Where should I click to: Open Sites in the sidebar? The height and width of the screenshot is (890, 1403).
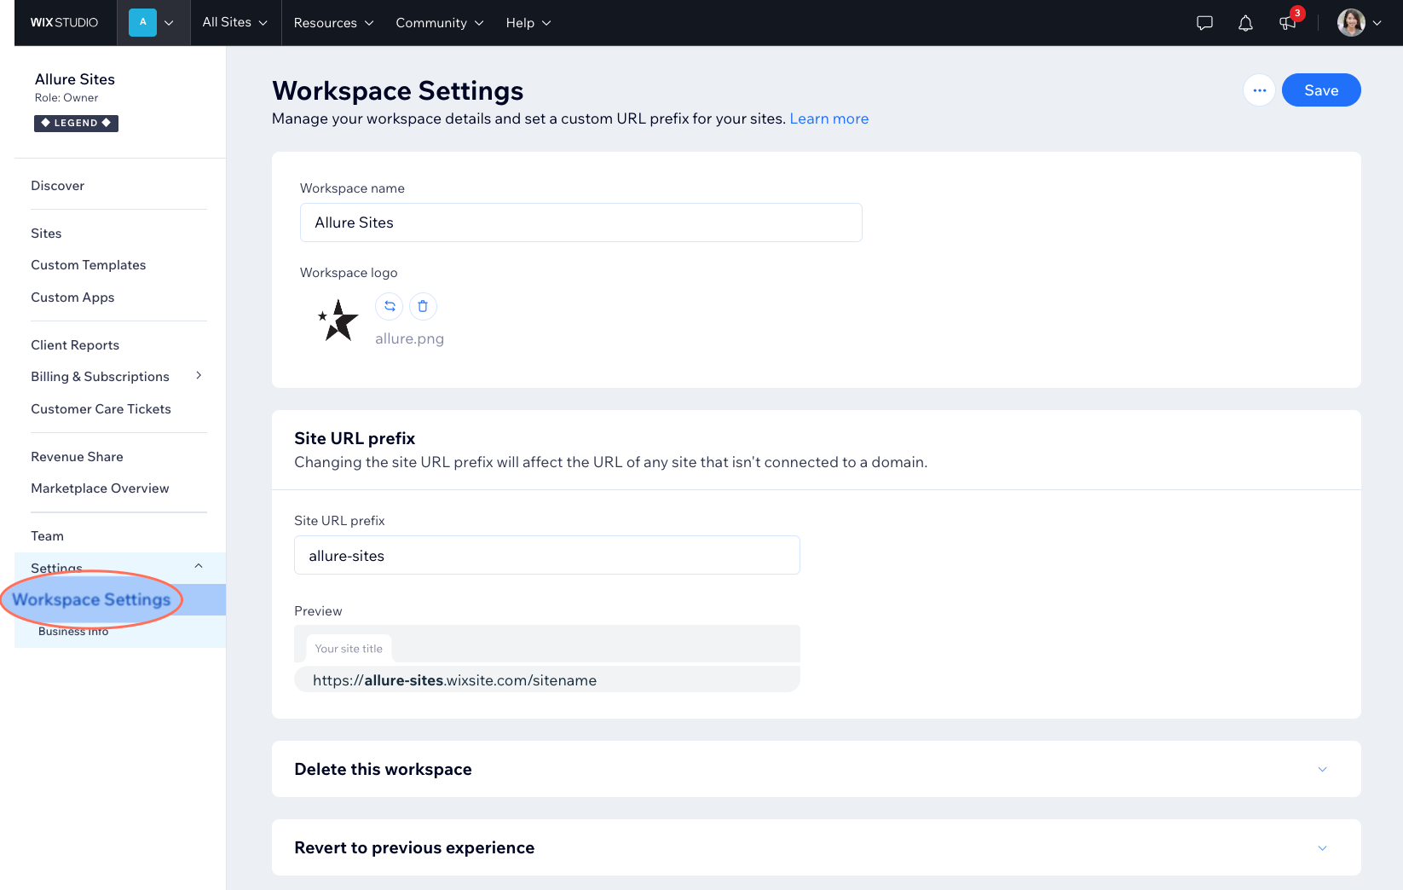coord(46,234)
